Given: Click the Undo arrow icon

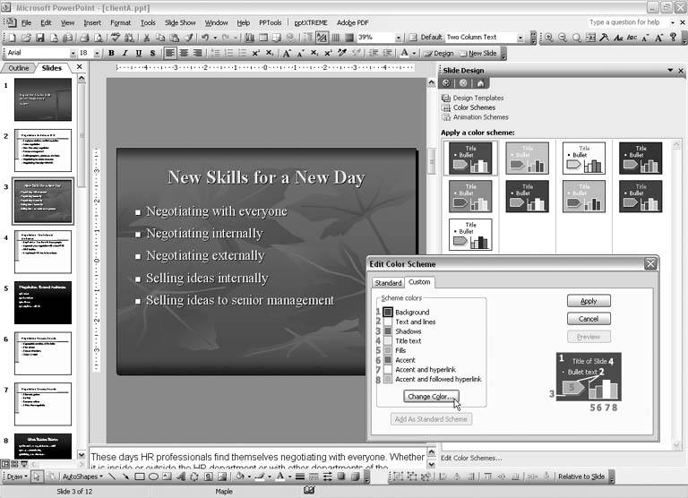Looking at the screenshot, I should pyautogui.click(x=205, y=38).
